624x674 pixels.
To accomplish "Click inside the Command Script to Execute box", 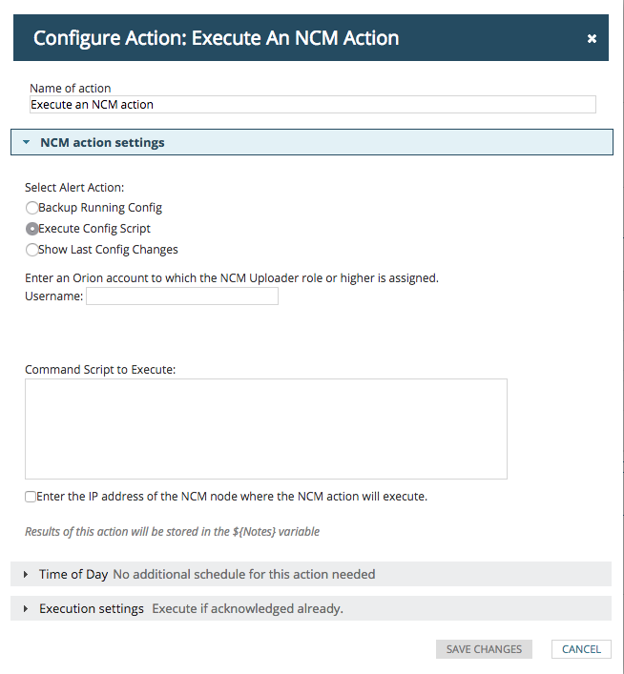I will (266, 429).
